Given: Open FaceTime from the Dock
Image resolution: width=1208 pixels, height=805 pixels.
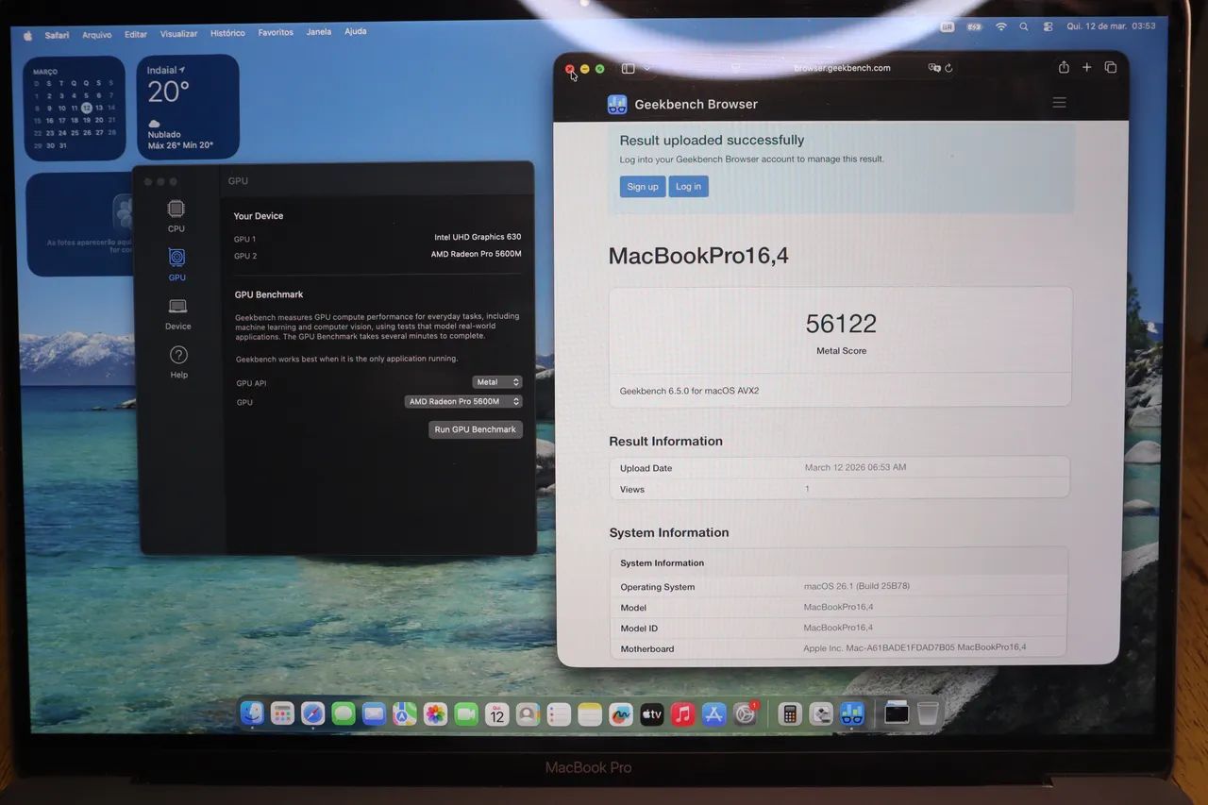Looking at the screenshot, I should 466,714.
